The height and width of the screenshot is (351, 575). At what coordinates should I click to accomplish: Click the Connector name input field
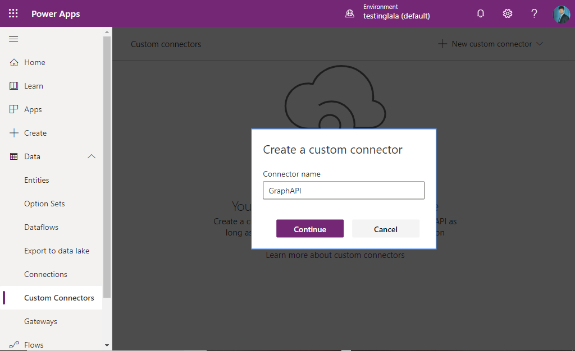(344, 190)
